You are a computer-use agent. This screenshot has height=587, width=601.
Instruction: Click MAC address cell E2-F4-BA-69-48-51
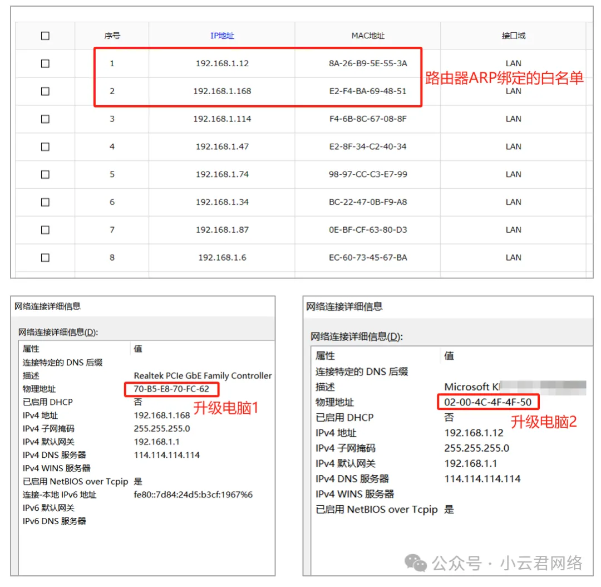click(x=368, y=91)
